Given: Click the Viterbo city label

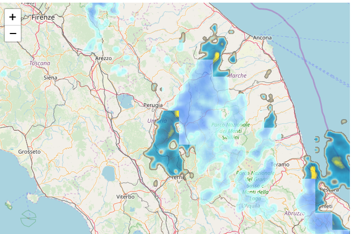Looking at the screenshot, I should [x=126, y=197].
